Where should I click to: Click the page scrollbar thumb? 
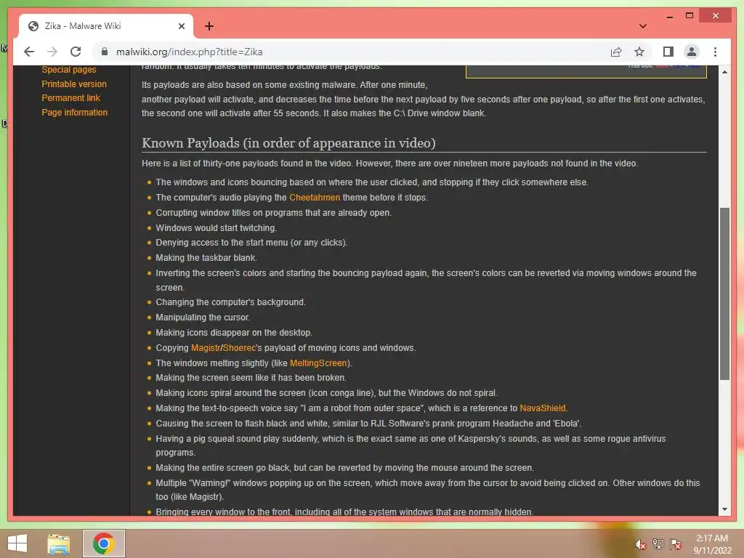click(x=724, y=294)
